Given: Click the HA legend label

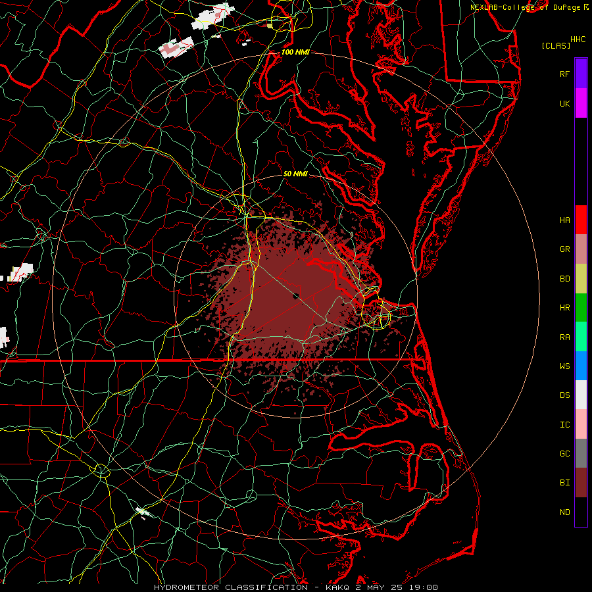Looking at the screenshot, I should point(564,220).
